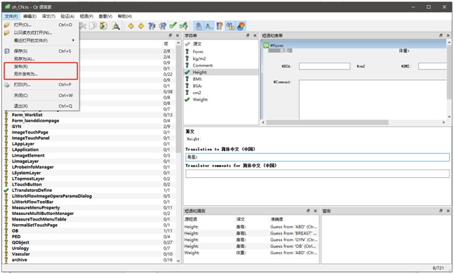The width and height of the screenshot is (454, 274).
Task: Choose 关闭(C) from File menu
Action: tap(41, 96)
